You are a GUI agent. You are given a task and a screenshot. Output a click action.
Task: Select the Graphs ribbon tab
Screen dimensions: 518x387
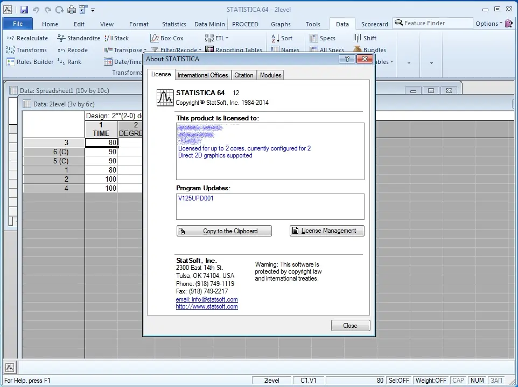pos(281,24)
